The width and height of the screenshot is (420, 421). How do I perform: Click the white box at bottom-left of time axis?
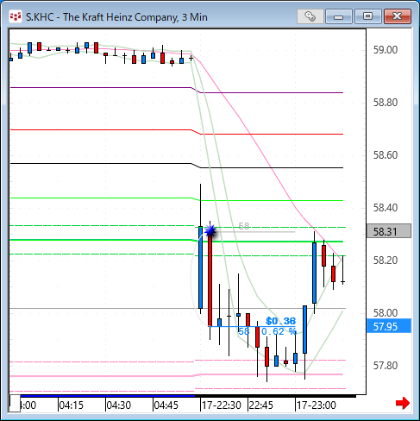click(x=15, y=404)
